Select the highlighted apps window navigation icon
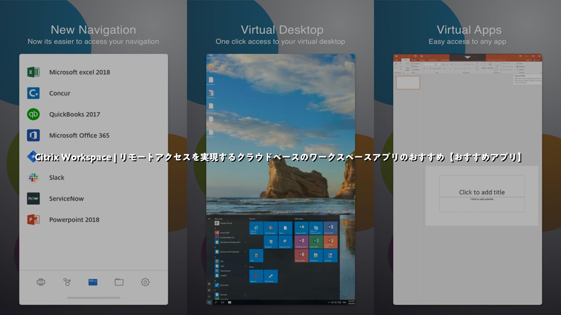The height and width of the screenshot is (315, 561). 93,282
